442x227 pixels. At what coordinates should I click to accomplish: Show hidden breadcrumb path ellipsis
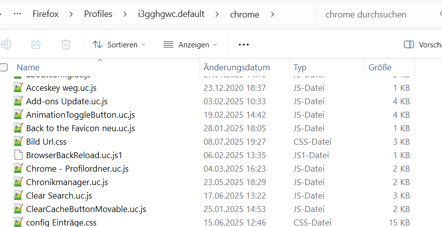17,14
